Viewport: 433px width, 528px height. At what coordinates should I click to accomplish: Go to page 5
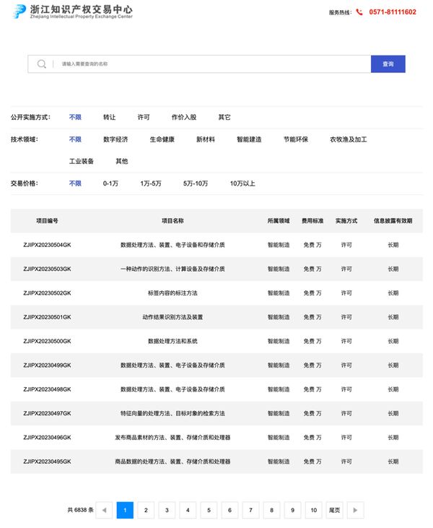point(209,510)
